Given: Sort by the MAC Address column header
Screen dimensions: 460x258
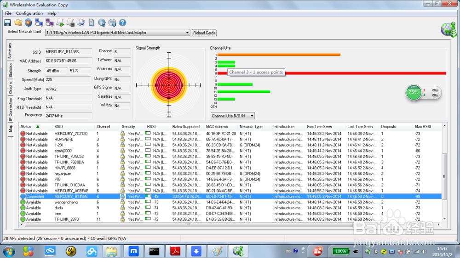Looking at the screenshot, I should point(221,127).
